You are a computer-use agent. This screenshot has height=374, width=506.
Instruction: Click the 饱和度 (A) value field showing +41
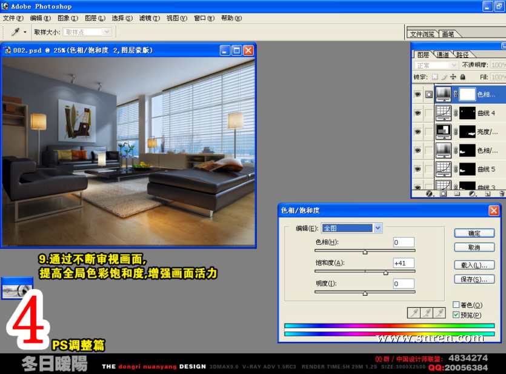click(404, 263)
